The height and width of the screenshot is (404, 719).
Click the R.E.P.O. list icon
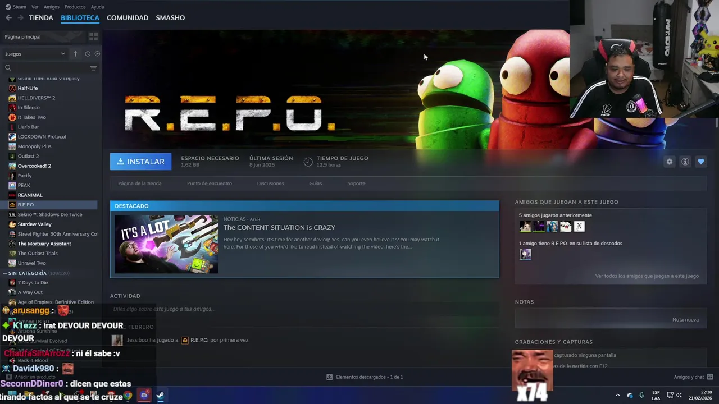[12, 205]
